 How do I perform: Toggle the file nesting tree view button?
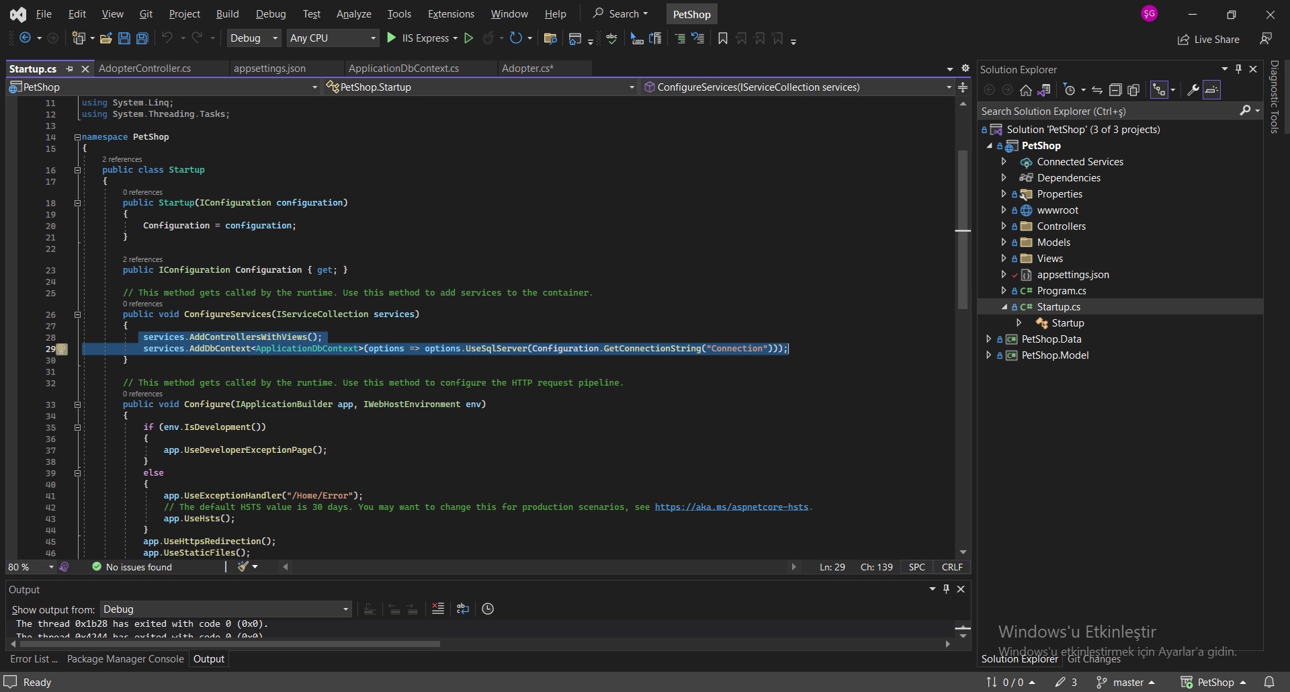[x=1159, y=90]
